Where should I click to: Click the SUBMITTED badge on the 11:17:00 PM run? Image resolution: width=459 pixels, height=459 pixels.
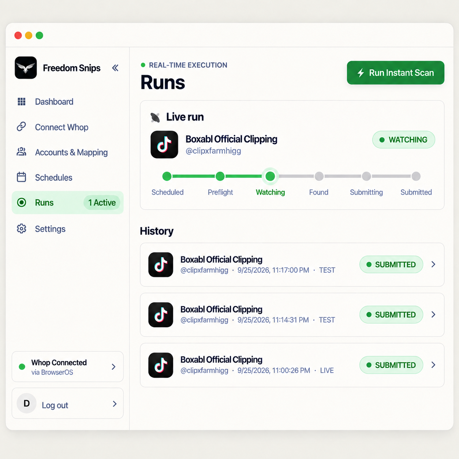click(x=391, y=265)
